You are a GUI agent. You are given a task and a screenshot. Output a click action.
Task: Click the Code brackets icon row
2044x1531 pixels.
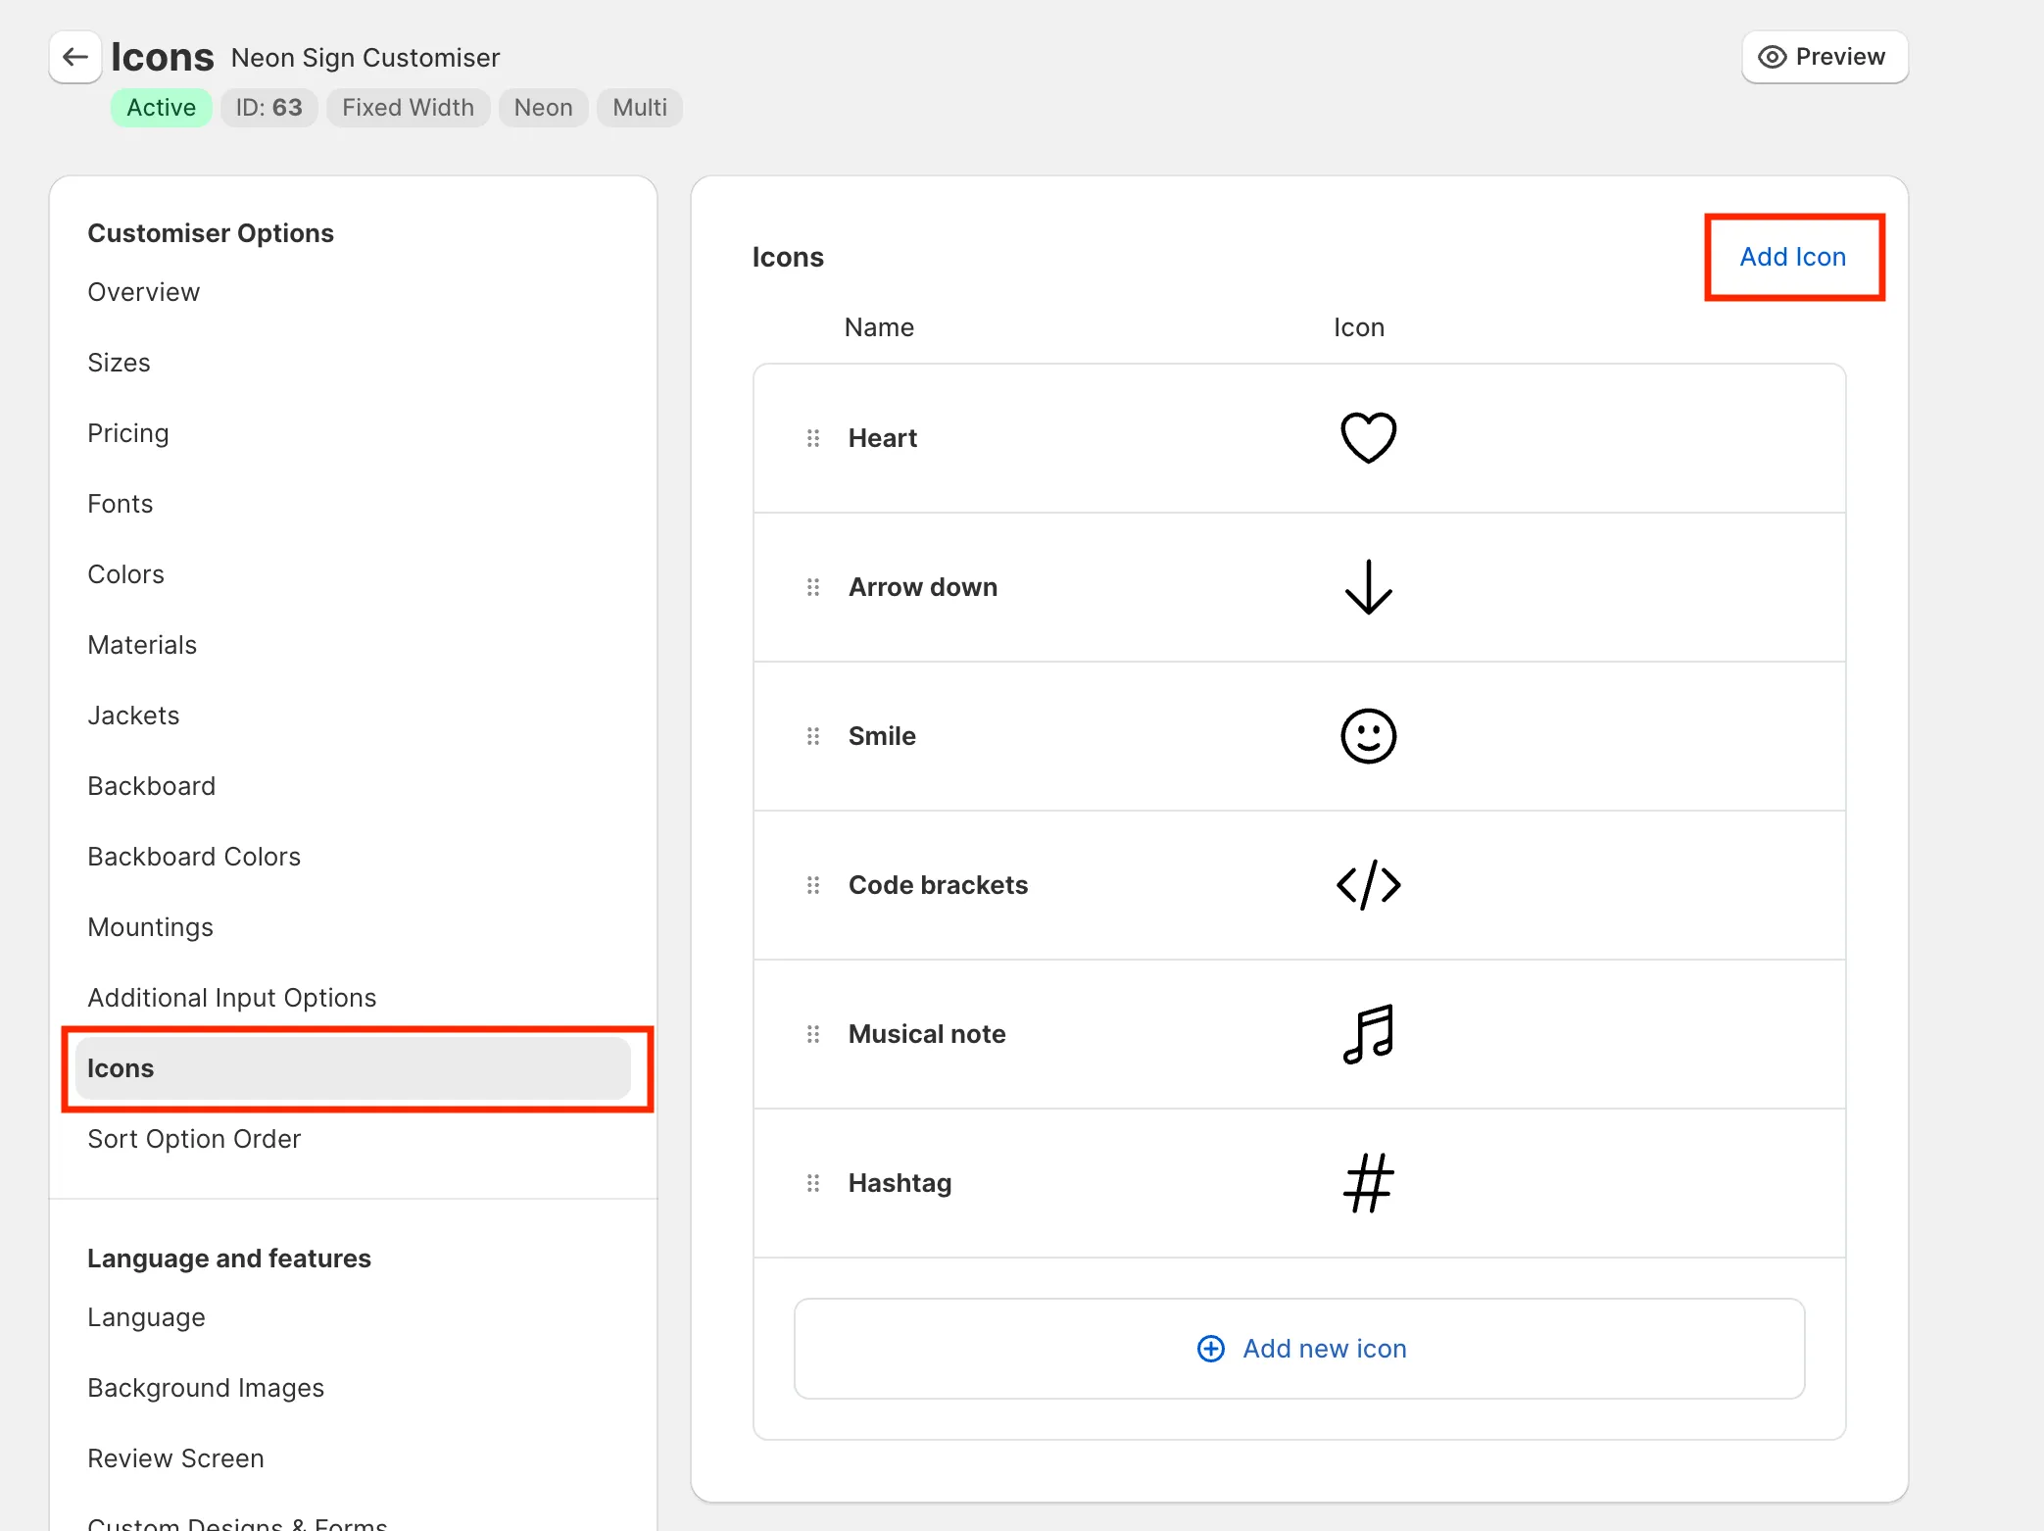pyautogui.click(x=1300, y=884)
